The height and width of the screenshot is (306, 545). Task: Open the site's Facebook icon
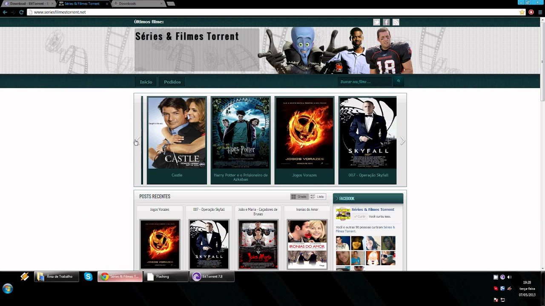[386, 22]
